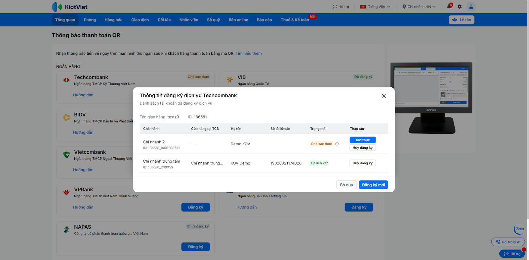This screenshot has height=260, width=529.
Task: Click info icon beside Chờ xác thực status
Action: tap(337, 144)
